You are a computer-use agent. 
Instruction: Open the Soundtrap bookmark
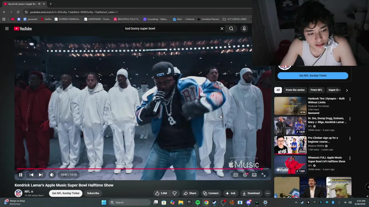(x=156, y=19)
